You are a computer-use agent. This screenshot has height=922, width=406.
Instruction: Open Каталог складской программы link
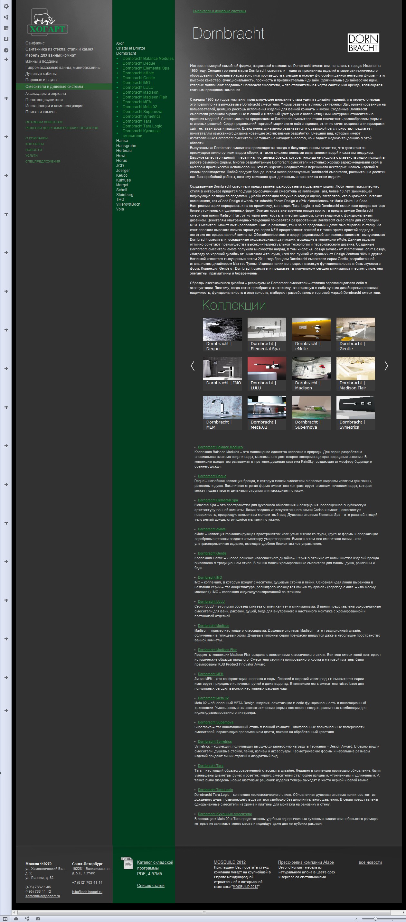[155, 865]
